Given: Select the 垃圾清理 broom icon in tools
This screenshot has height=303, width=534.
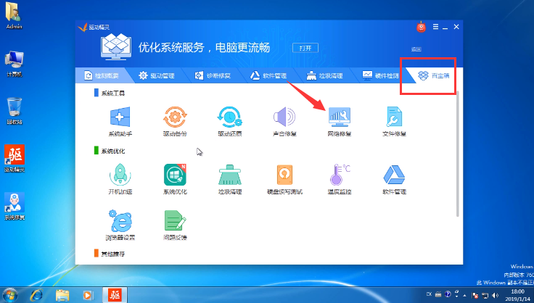Looking at the screenshot, I should 229,175.
